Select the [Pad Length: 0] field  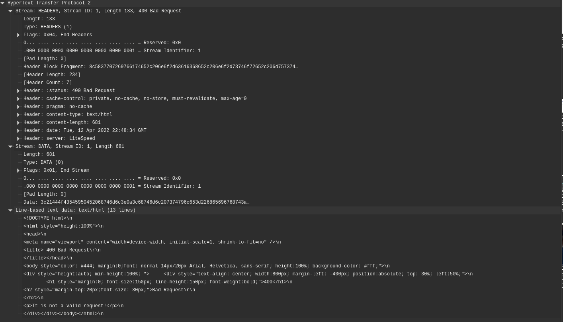tap(45, 59)
